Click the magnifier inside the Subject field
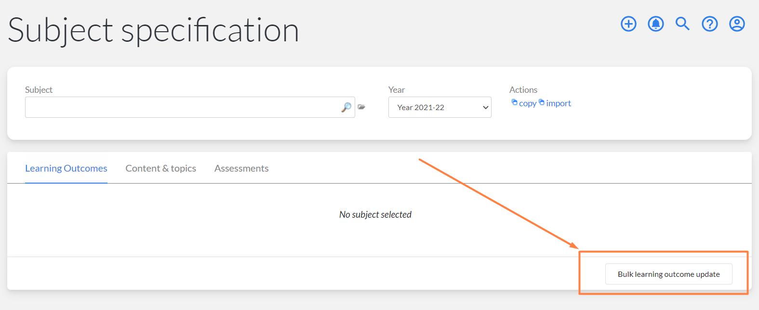Image resolution: width=759 pixels, height=310 pixels. [x=346, y=107]
